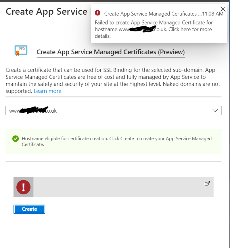Open the Learn more link

point(47,91)
